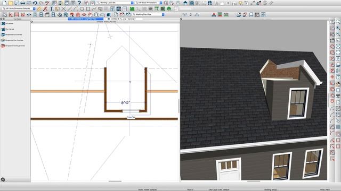Viewport: 341px width, 191px height.
Task: Click the current floor number 2
Action: tap(191, 15)
